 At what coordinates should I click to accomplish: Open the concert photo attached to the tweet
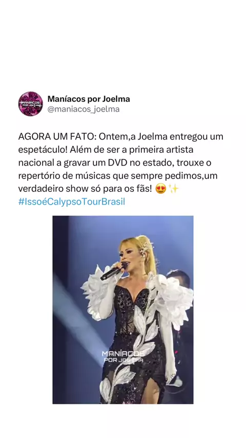123,310
